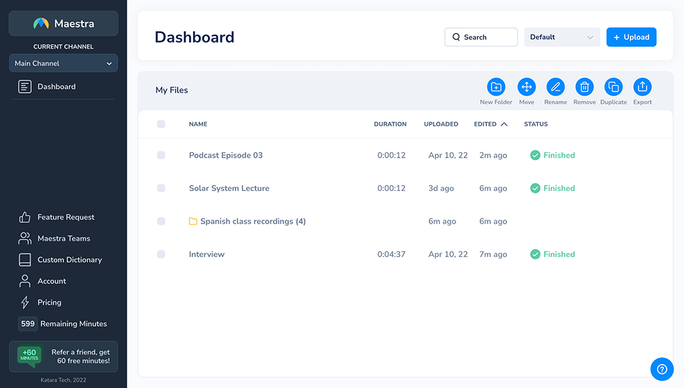Click the Remove trash icon

pos(584,87)
